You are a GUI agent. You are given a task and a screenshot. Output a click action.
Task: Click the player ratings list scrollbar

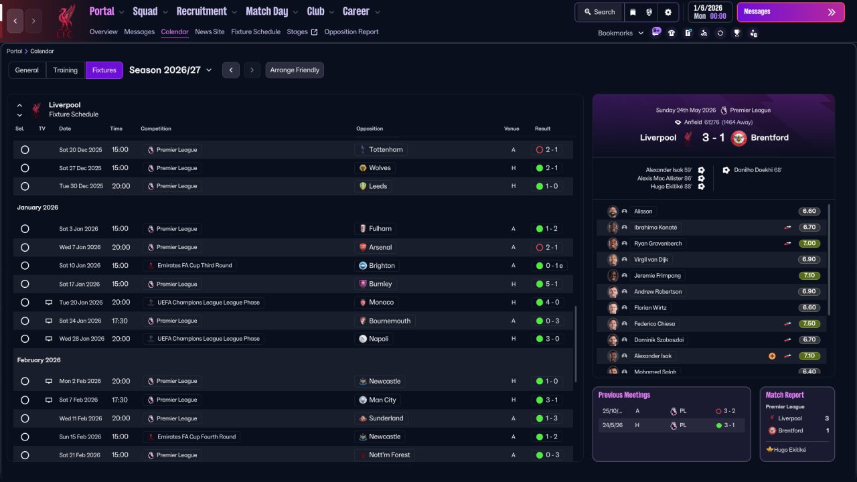(x=830, y=260)
